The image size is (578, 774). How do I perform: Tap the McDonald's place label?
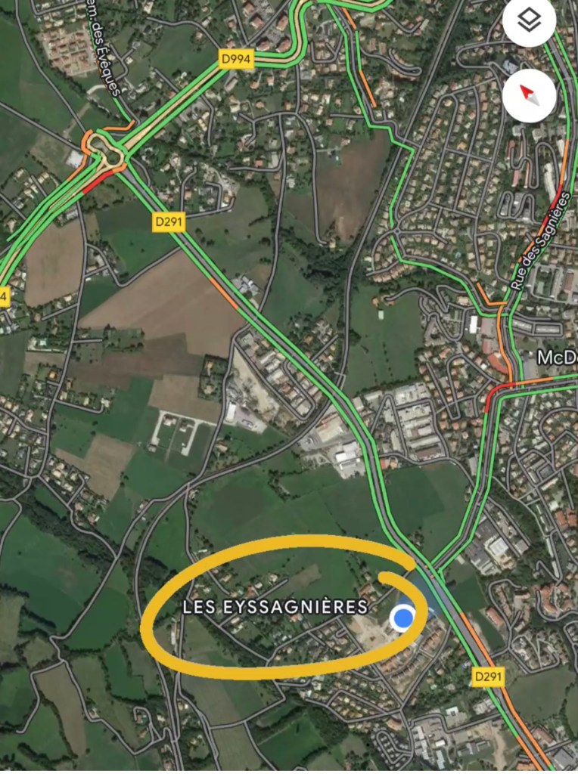(x=558, y=358)
